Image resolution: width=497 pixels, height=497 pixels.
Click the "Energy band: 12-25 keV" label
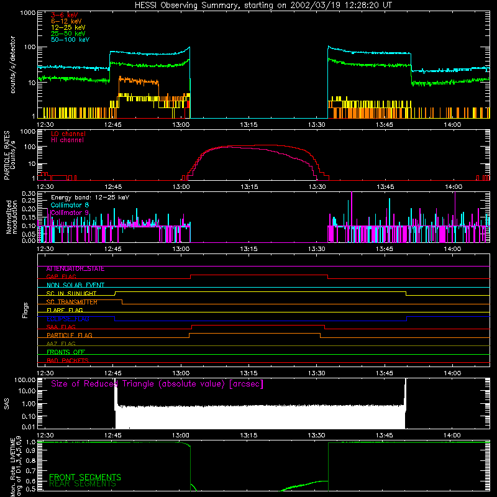[x=90, y=198]
